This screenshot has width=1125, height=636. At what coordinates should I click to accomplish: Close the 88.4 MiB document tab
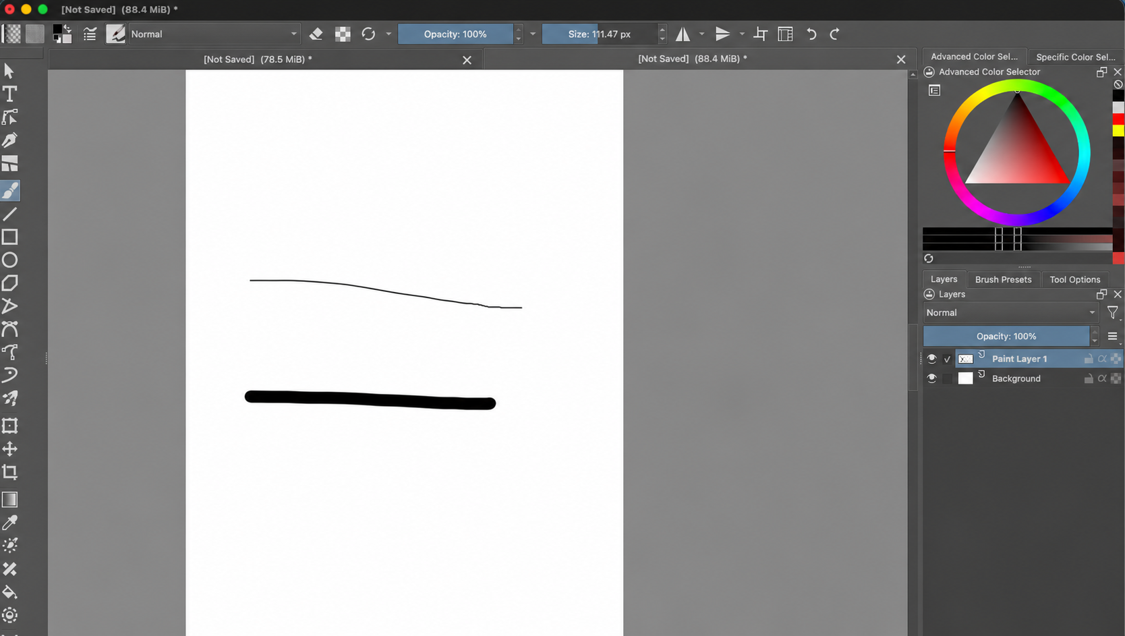901,59
